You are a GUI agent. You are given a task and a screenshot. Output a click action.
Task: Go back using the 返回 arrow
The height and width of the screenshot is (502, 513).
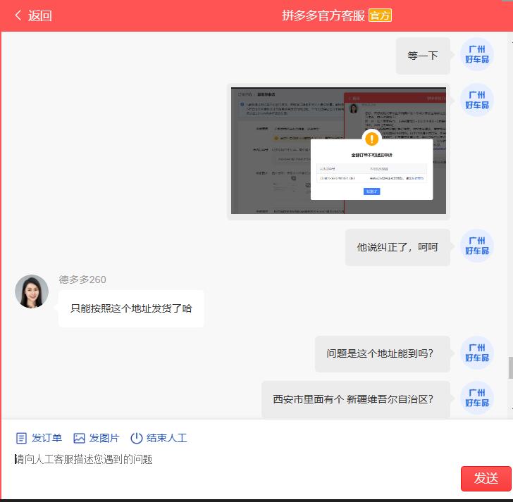(32, 15)
